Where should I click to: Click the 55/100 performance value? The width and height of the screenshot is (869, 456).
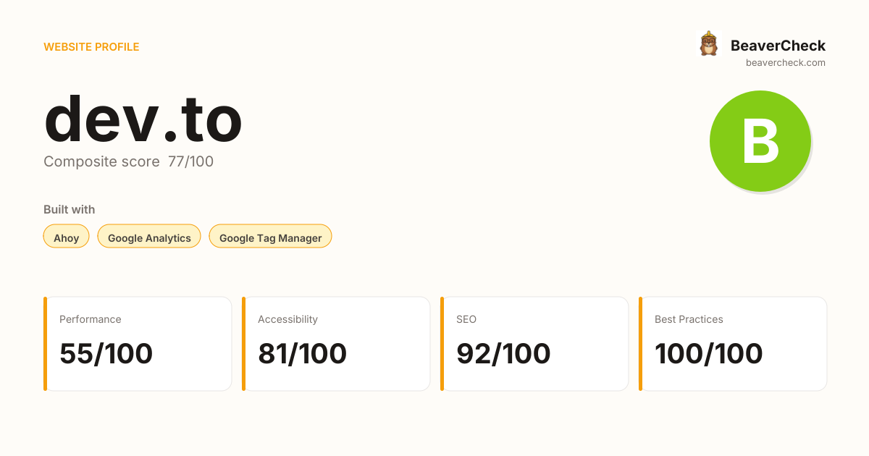(106, 353)
